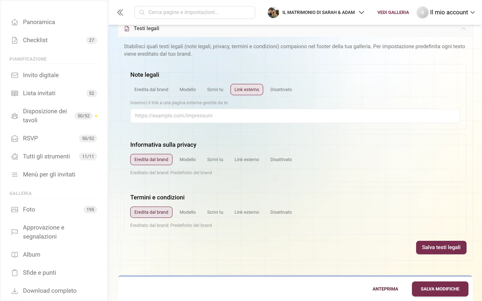The width and height of the screenshot is (482, 301).
Task: Click the Testi legali document icon
Action: point(127,29)
